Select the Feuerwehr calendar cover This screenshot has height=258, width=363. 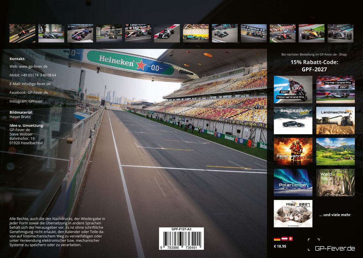(293, 151)
